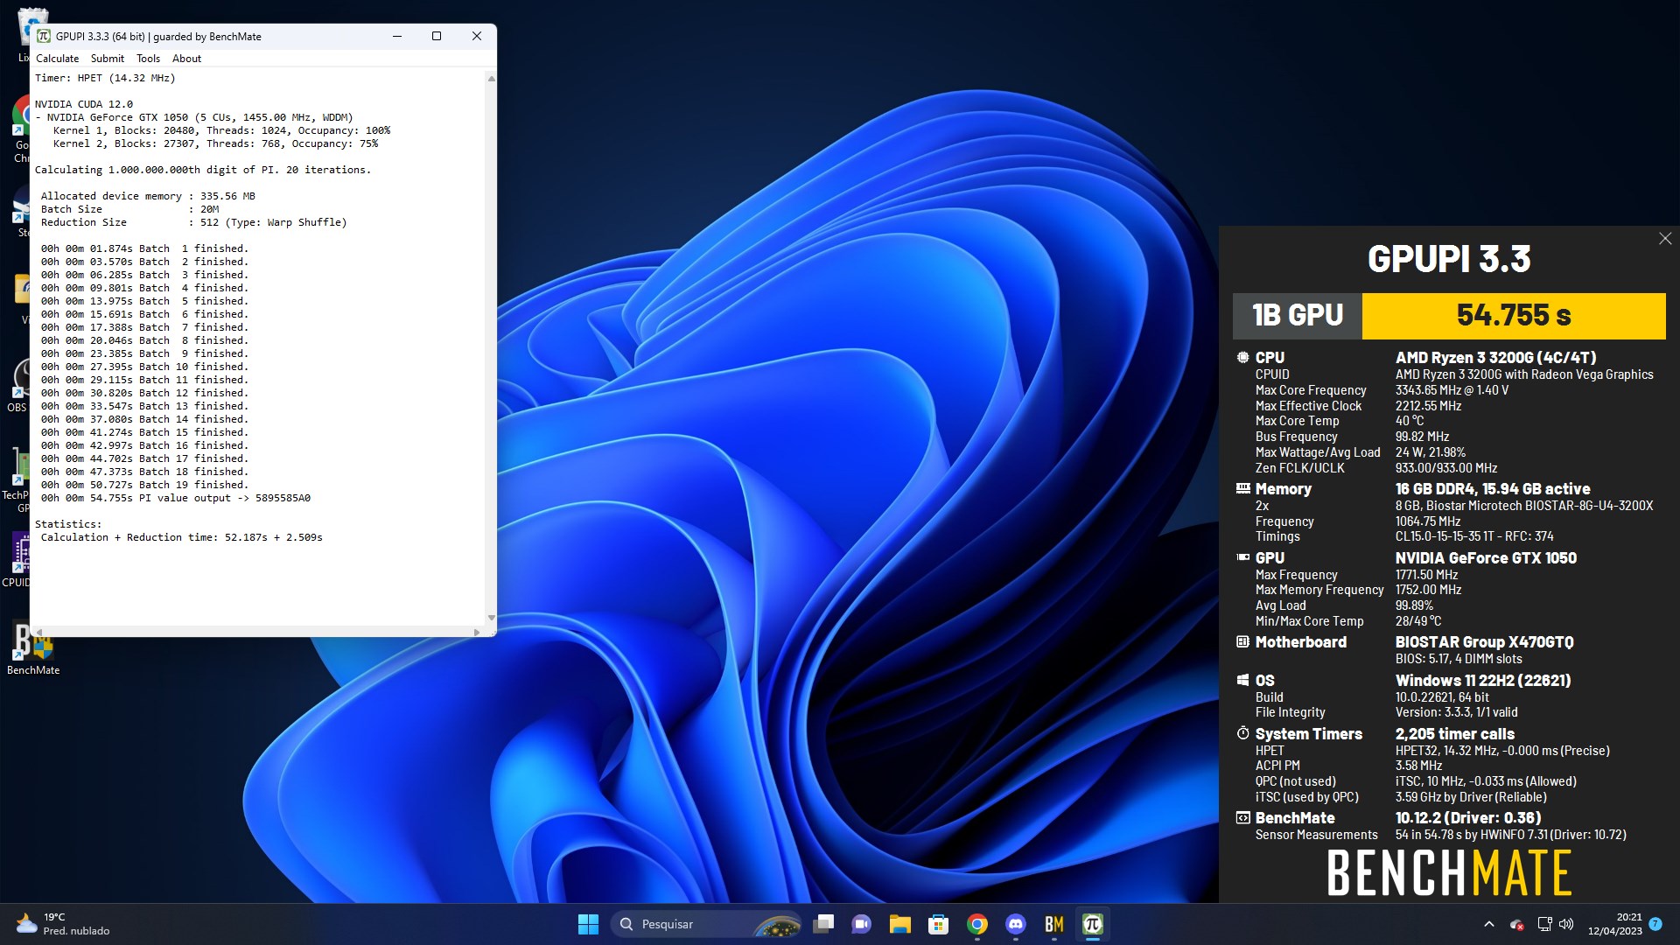Open Microsoft Store from the taskbar
Viewport: 1680px width, 945px height.
(938, 924)
